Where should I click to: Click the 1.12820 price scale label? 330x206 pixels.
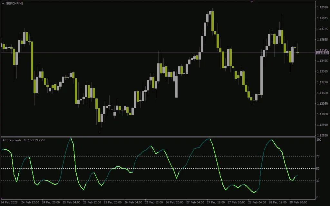click(x=322, y=136)
